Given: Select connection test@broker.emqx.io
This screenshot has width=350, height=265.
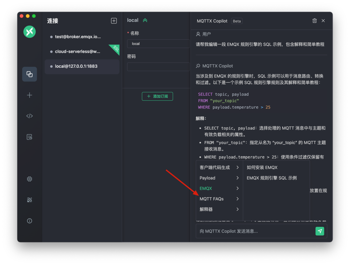Looking at the screenshot, I should click(82, 37).
